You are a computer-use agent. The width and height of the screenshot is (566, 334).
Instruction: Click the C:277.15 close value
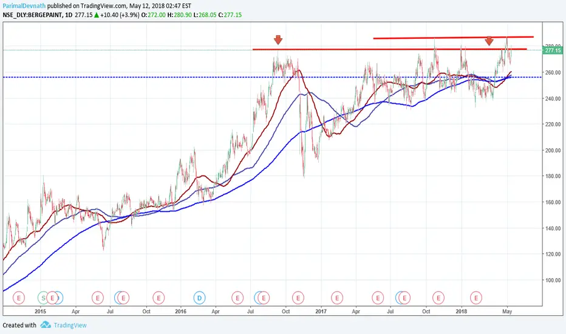pyautogui.click(x=230, y=15)
